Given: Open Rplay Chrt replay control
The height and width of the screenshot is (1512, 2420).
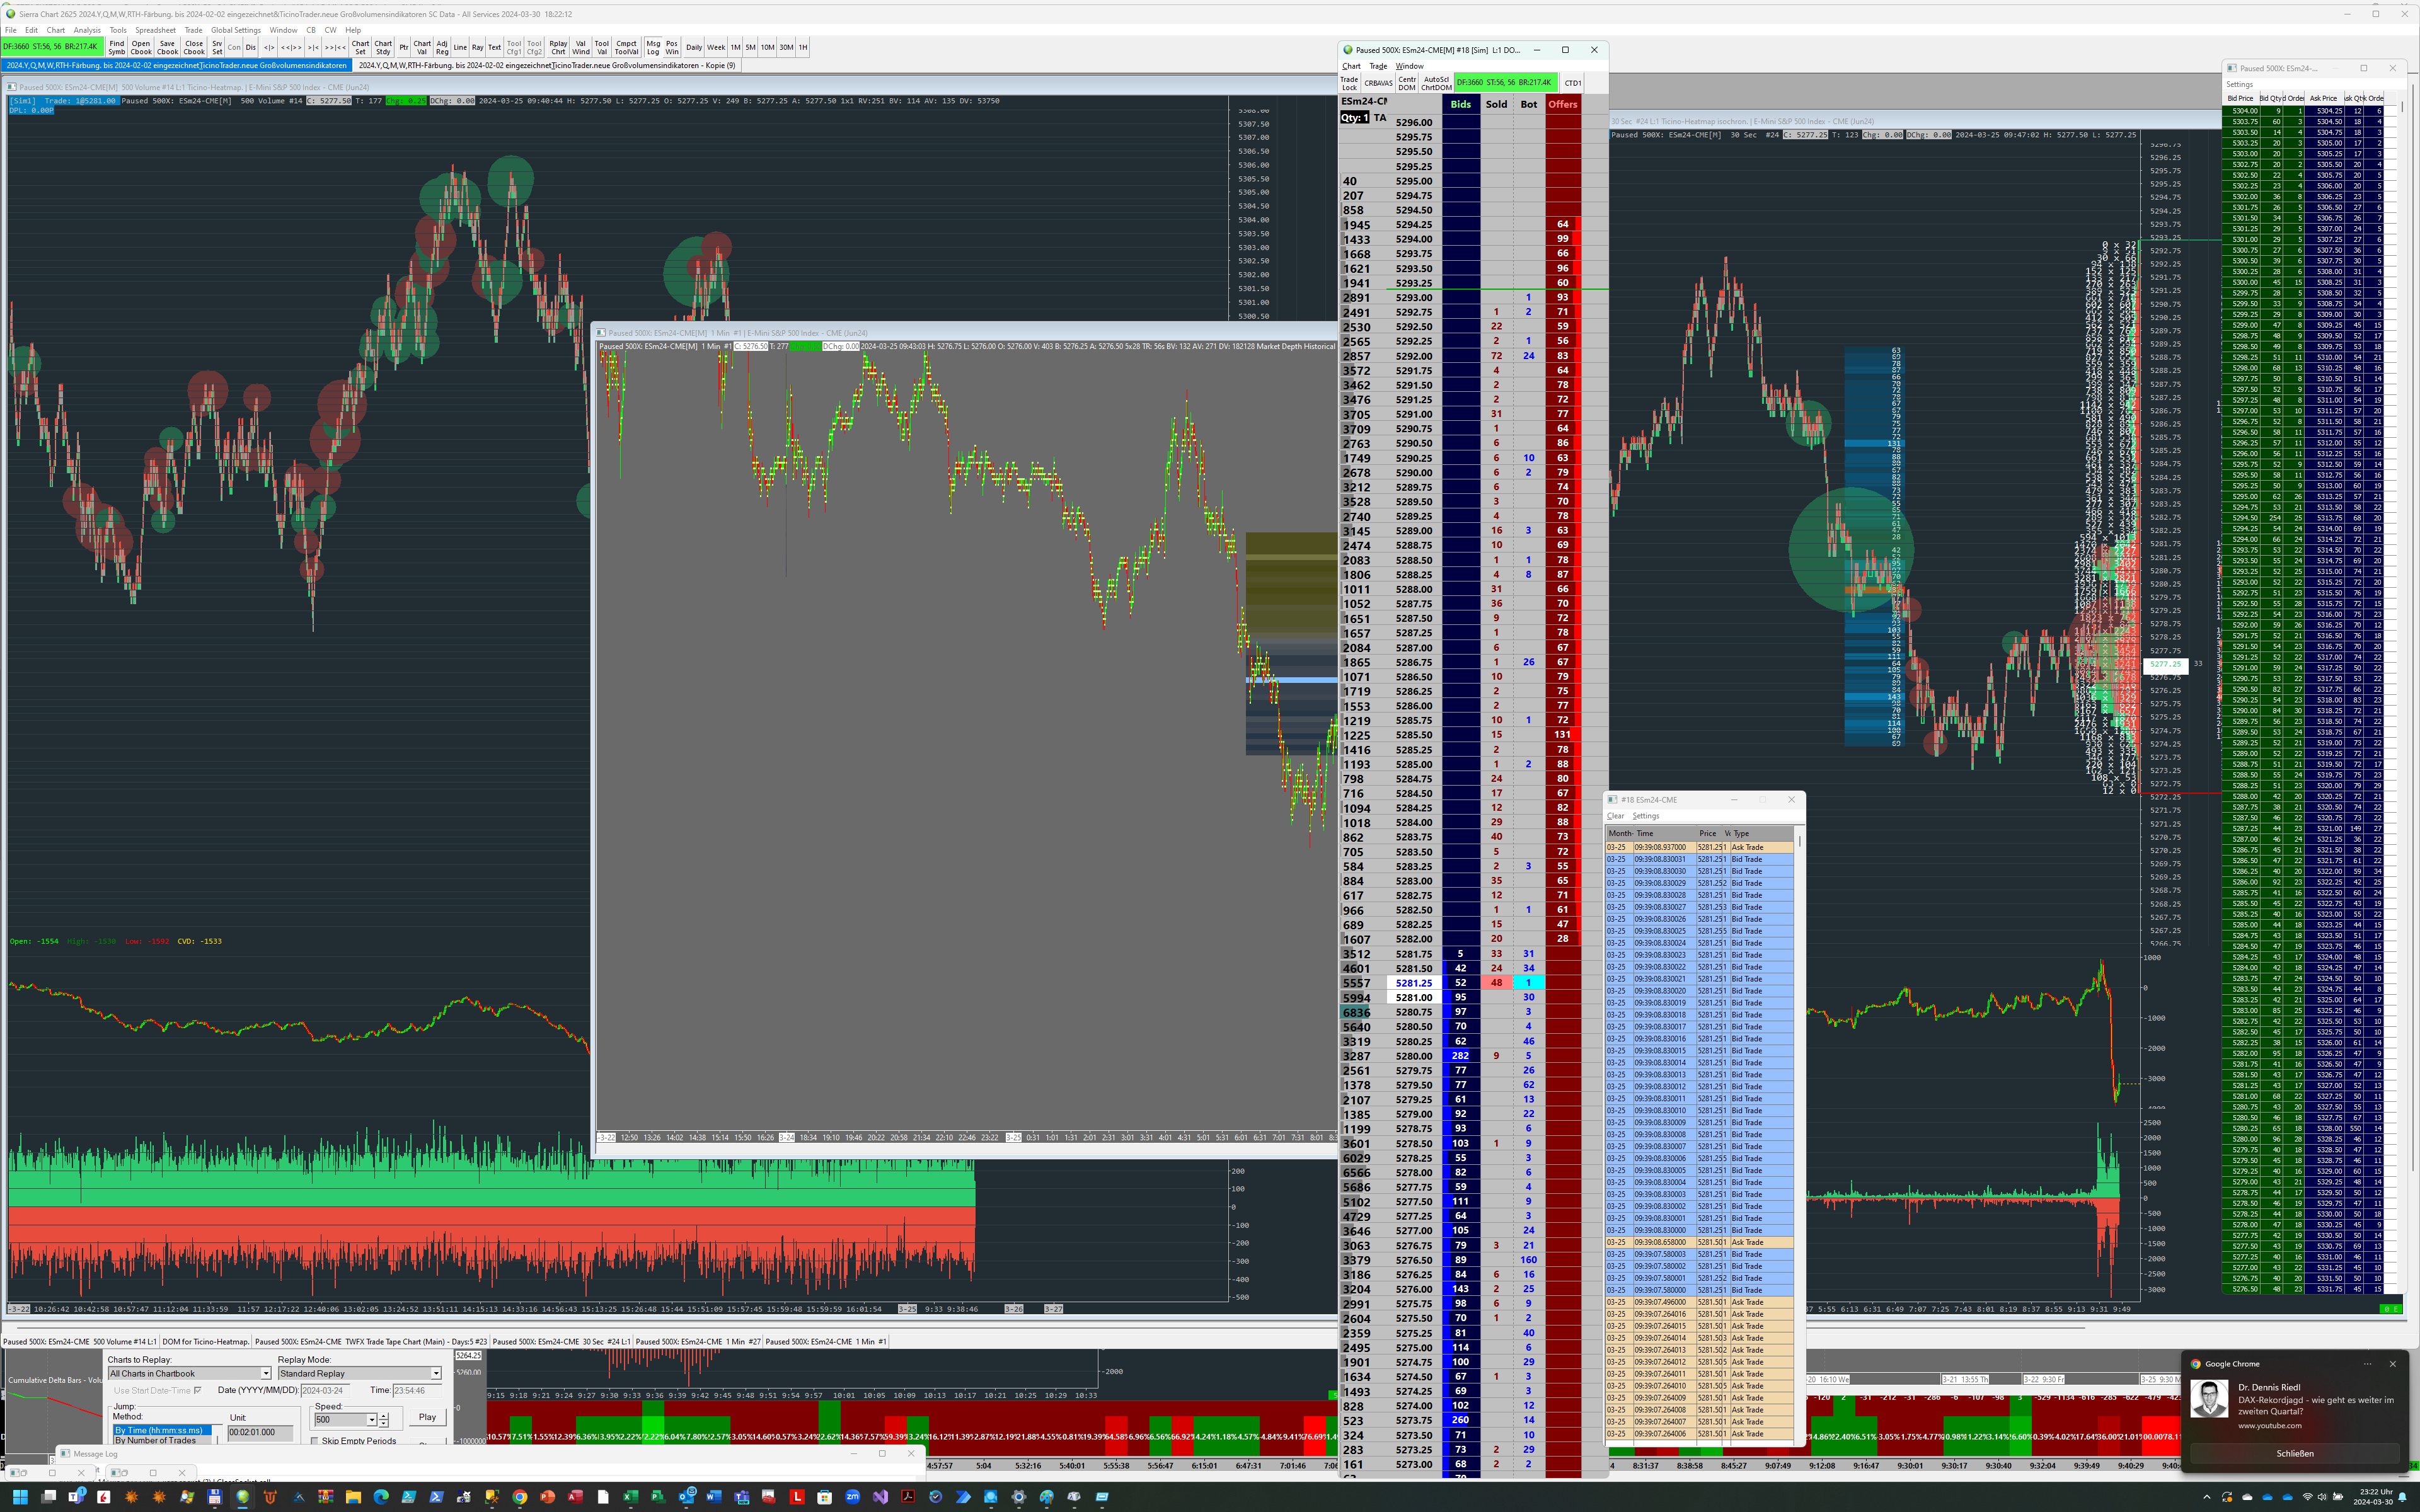Looking at the screenshot, I should [558, 47].
